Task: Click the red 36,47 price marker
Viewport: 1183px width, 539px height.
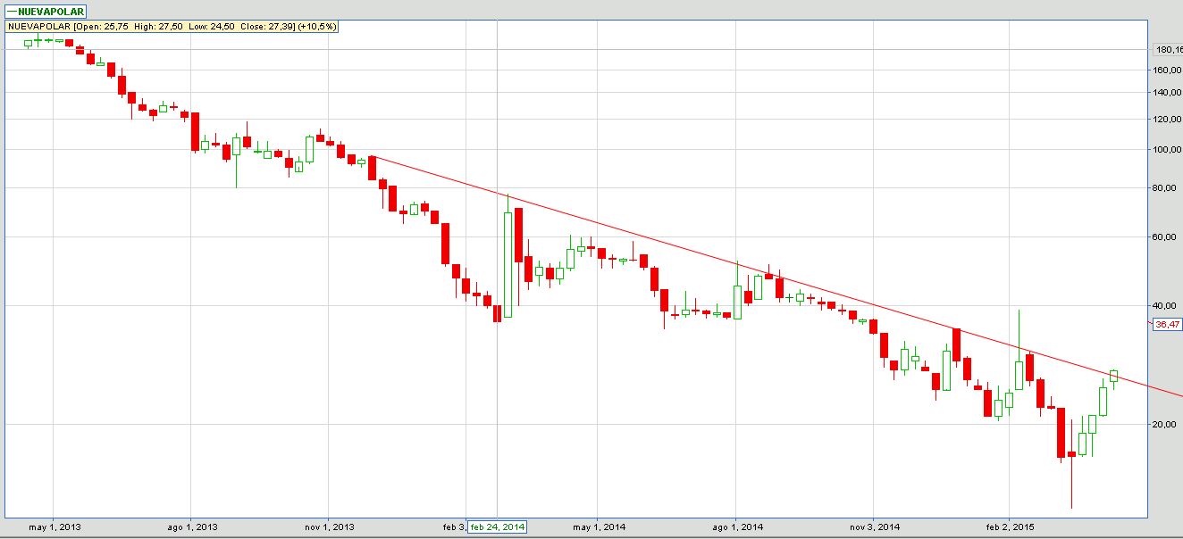Action: 1167,325
